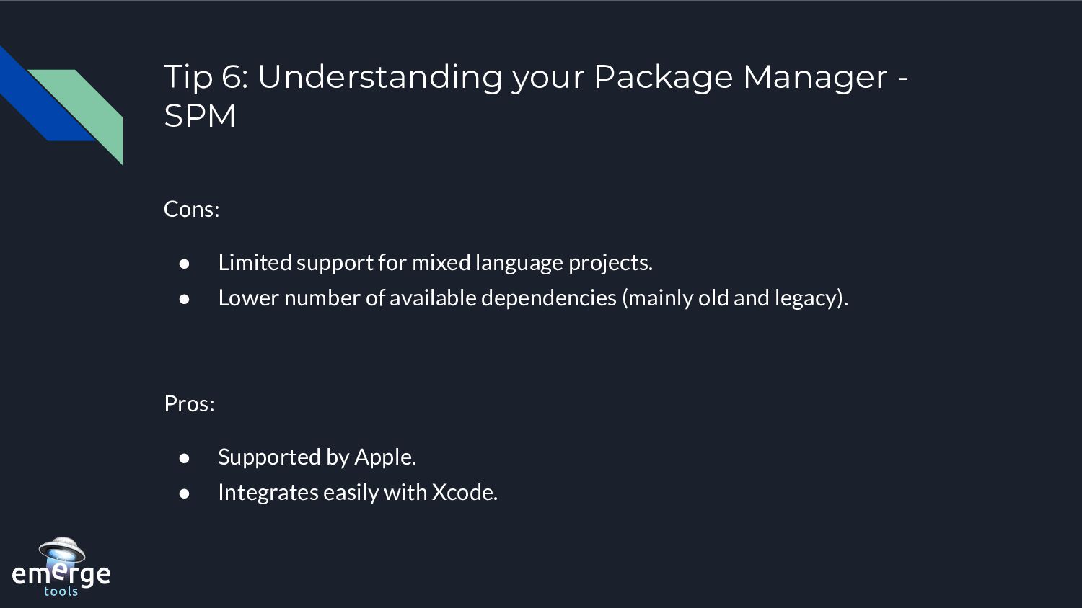Click the word "Xcode" in the last bullet
Screen dimensions: 1082x608
[x=463, y=492]
